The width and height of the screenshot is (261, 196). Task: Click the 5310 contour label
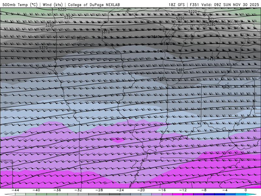pos(106,32)
